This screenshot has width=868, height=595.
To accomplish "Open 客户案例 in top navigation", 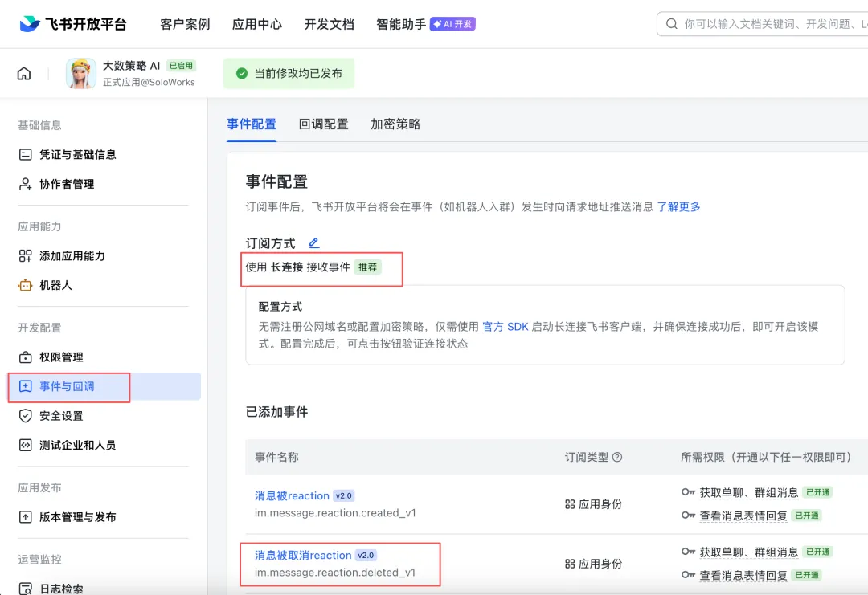I will (185, 24).
